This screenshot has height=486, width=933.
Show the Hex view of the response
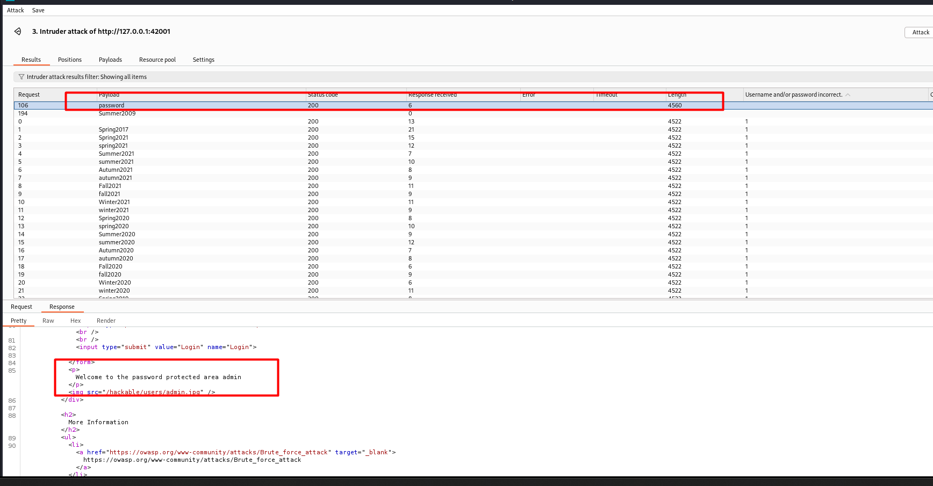click(x=75, y=321)
